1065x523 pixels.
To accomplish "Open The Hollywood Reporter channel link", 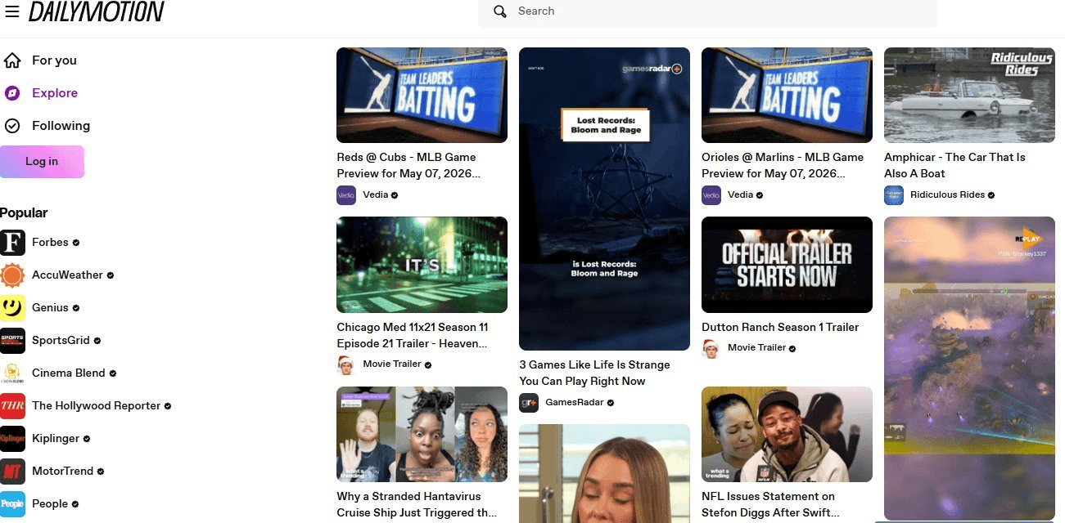I will [96, 406].
